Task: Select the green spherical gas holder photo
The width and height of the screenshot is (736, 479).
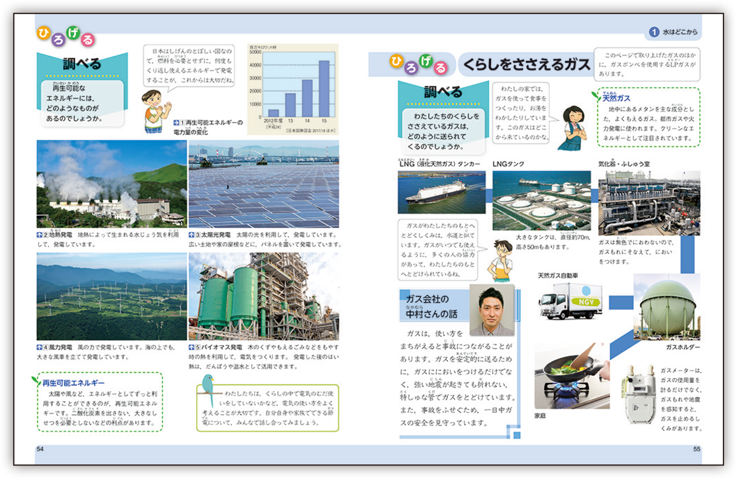Action: point(667,307)
